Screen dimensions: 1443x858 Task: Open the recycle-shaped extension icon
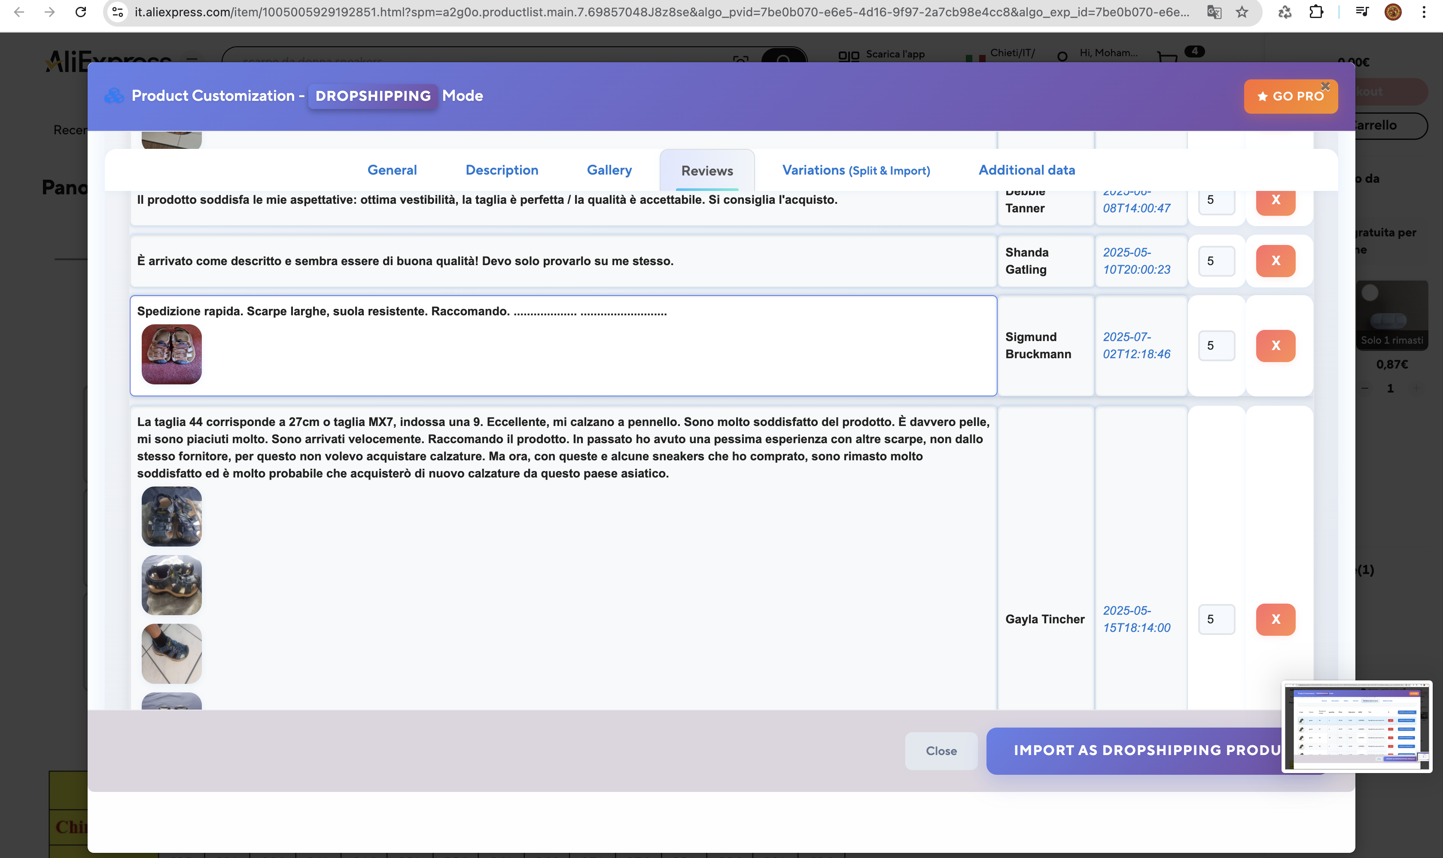[x=1285, y=12]
